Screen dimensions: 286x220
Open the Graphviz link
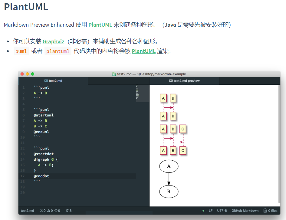pos(54,41)
